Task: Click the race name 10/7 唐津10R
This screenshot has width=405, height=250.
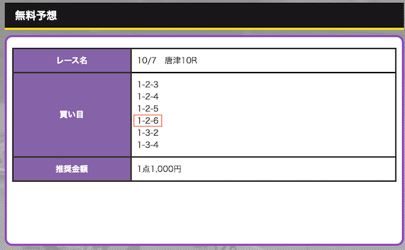Action: click(167, 61)
